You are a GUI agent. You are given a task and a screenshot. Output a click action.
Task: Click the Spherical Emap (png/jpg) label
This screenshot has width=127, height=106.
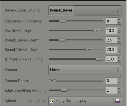(25, 101)
